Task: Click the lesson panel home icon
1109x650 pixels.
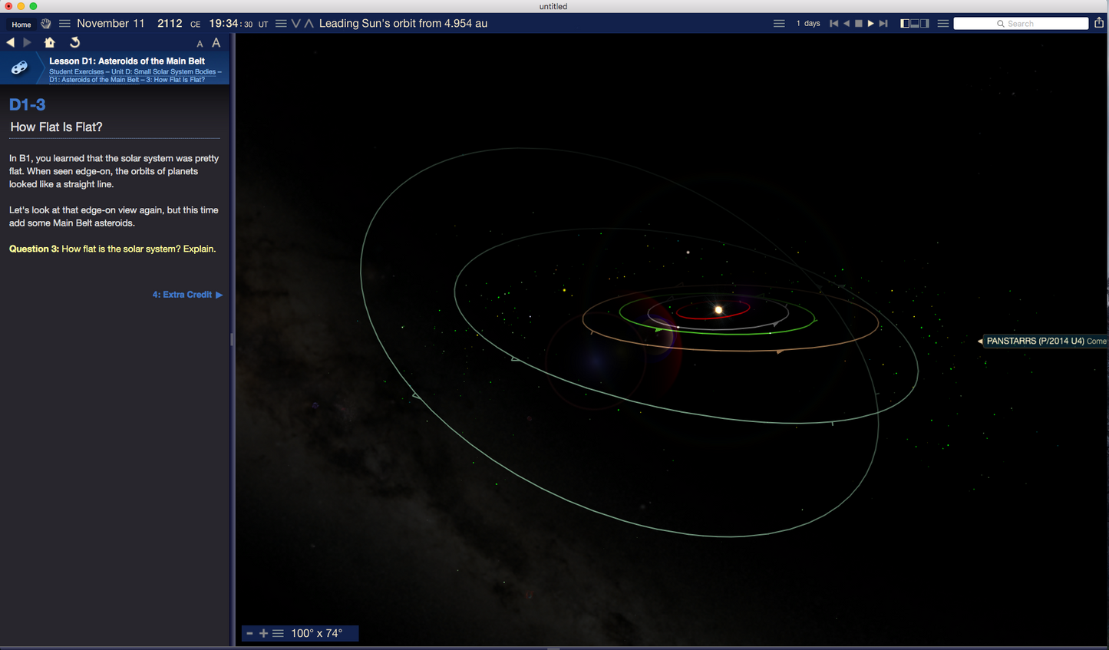Action: click(x=50, y=43)
